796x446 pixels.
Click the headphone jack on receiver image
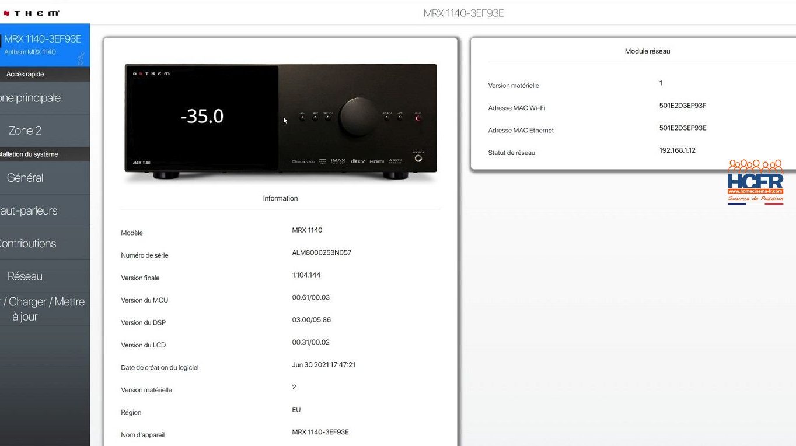[418, 158]
